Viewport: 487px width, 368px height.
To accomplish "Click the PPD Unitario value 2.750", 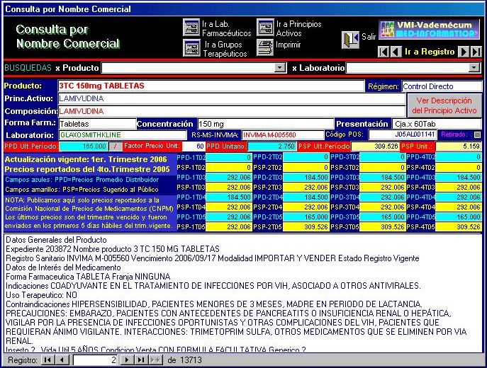I will point(272,146).
